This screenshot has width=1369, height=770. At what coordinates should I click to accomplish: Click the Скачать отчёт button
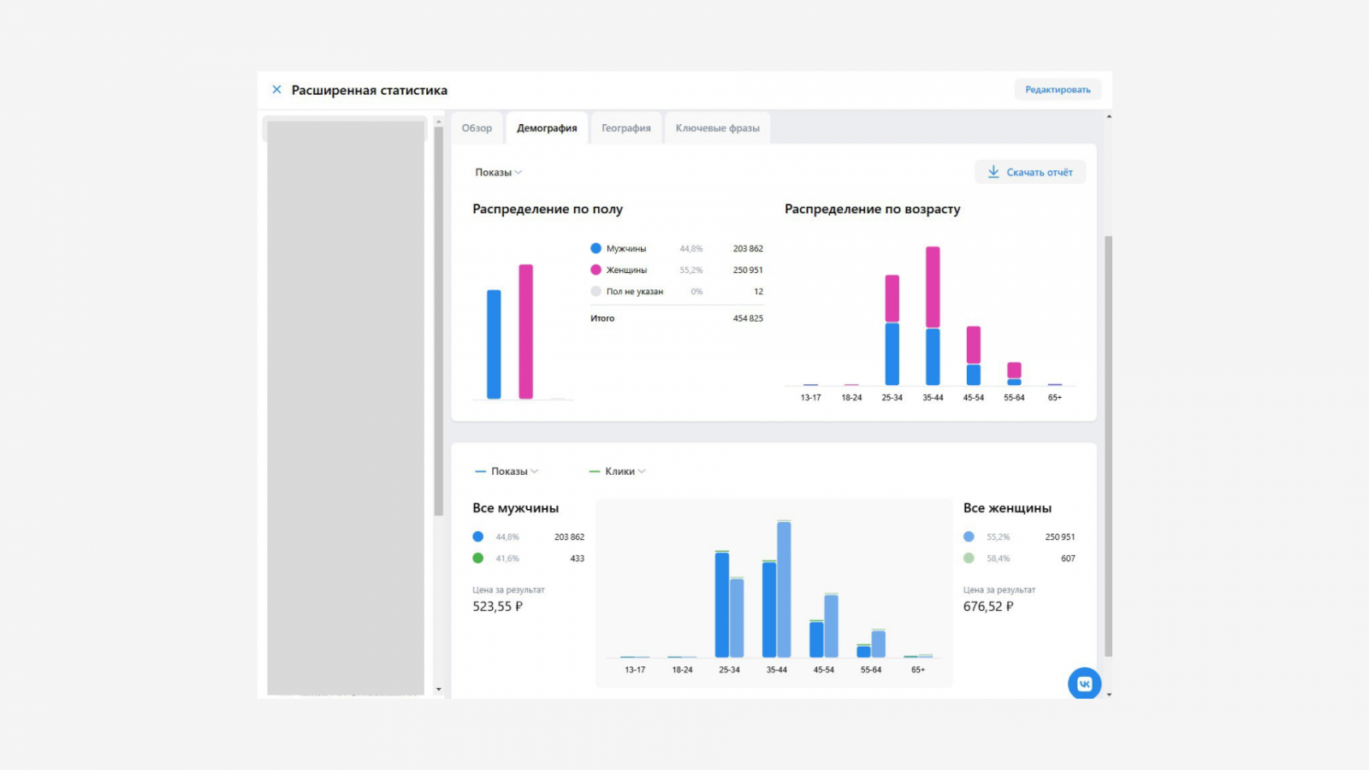(1030, 172)
